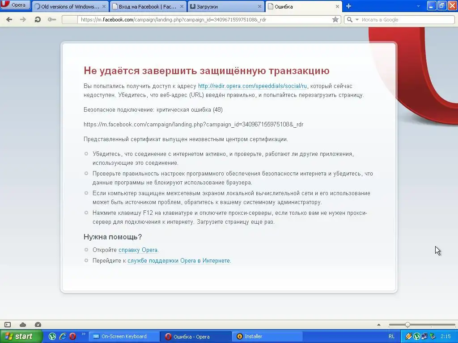Open Opera Link cloud icon

[x=23, y=325]
